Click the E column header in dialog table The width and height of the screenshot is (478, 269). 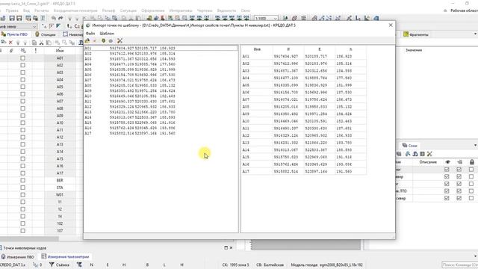(320, 49)
